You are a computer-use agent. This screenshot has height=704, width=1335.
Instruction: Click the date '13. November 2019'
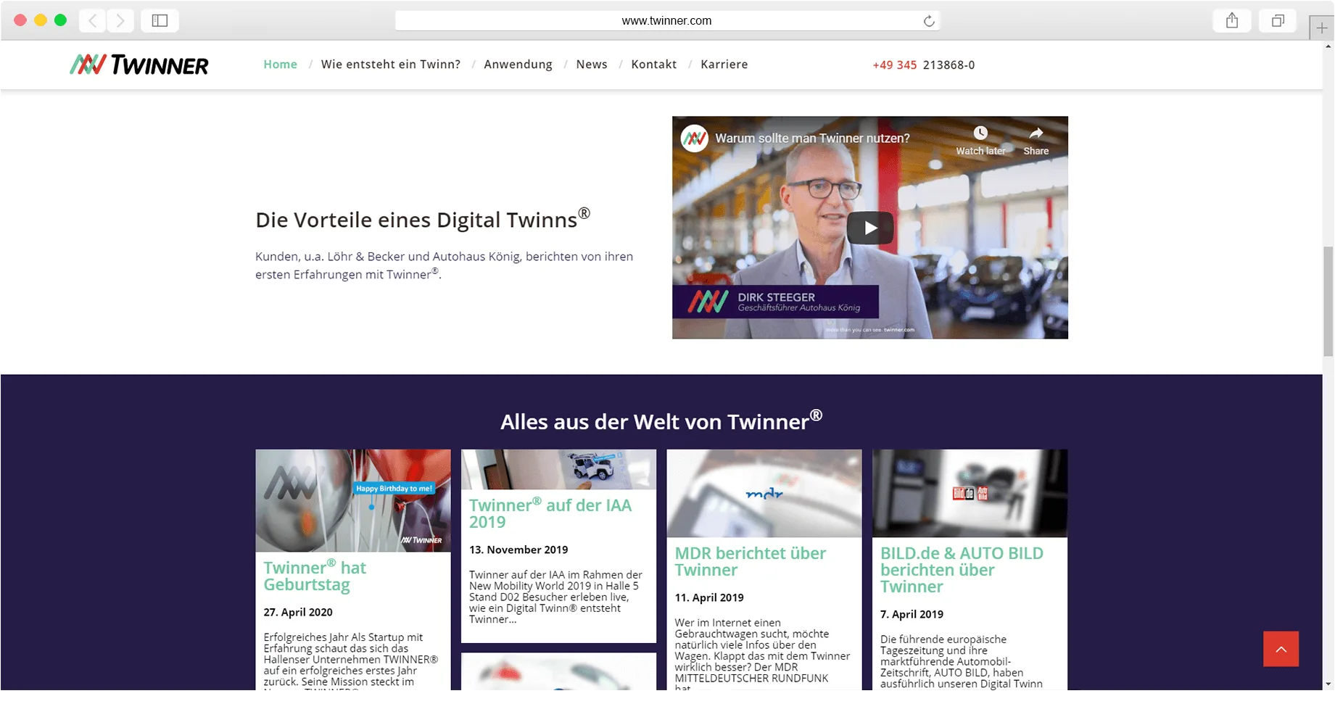[518, 550]
